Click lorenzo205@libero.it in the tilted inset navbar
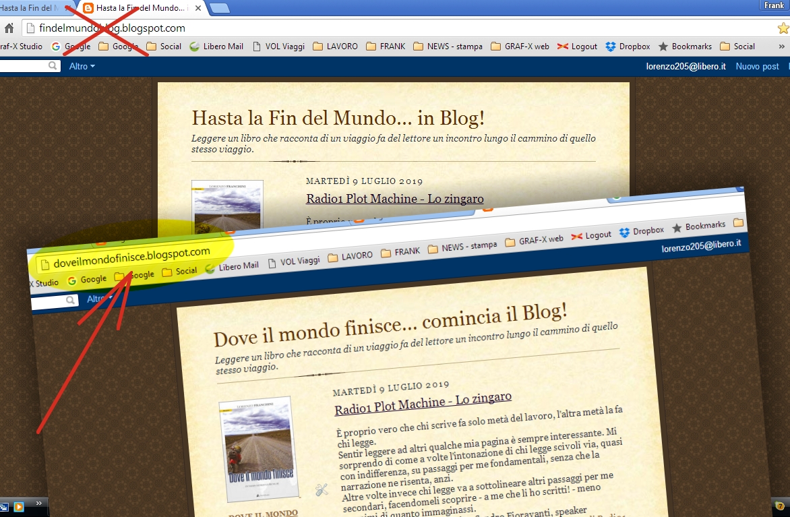The width and height of the screenshot is (790, 517). (x=701, y=246)
